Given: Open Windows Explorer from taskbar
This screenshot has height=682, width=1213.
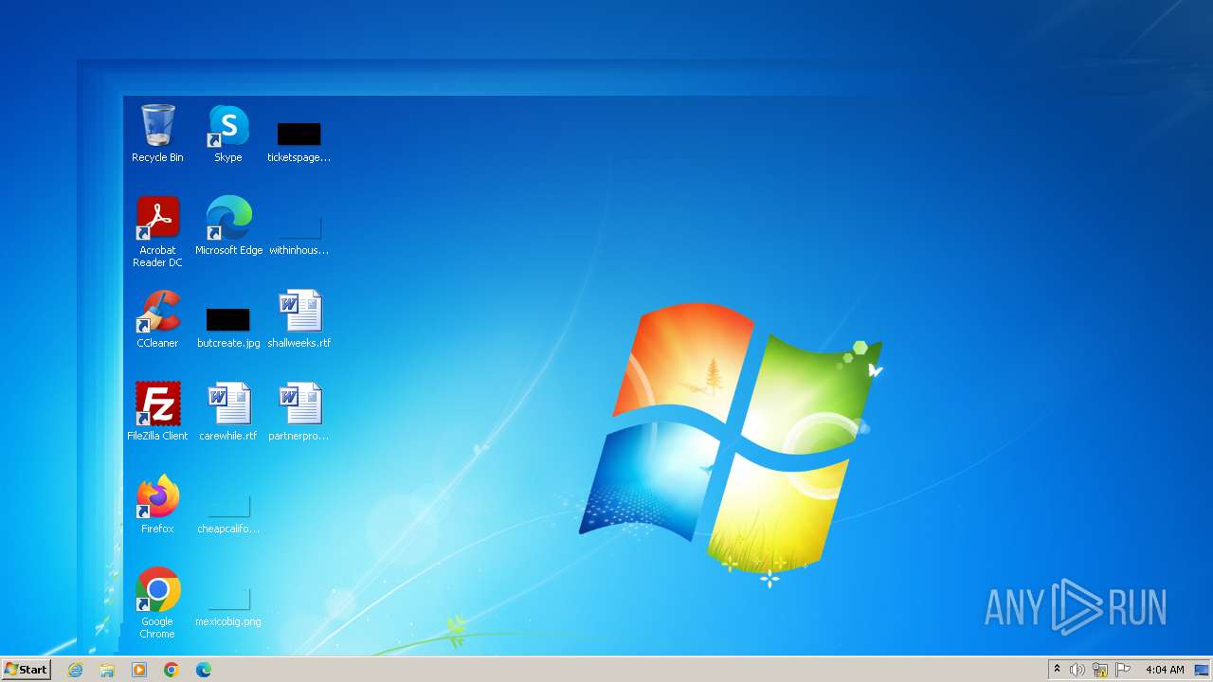Looking at the screenshot, I should coord(107,670).
